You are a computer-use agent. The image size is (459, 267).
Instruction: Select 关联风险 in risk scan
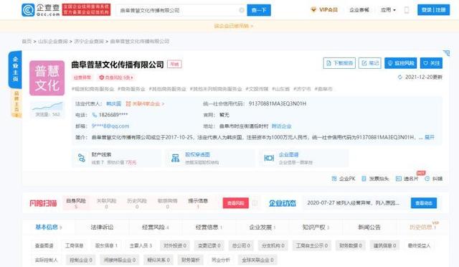coord(107,203)
